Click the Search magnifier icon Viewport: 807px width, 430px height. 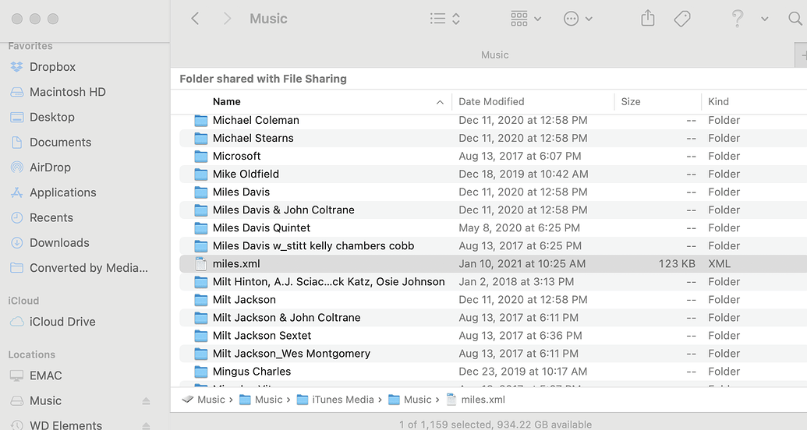[795, 19]
